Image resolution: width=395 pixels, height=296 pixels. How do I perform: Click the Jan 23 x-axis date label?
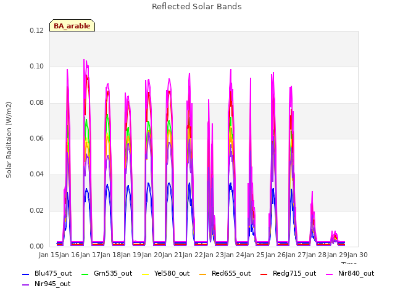point(214,255)
